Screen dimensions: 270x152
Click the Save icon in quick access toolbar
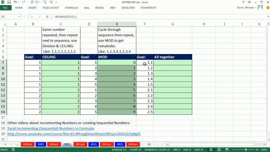[x=9, y=2]
